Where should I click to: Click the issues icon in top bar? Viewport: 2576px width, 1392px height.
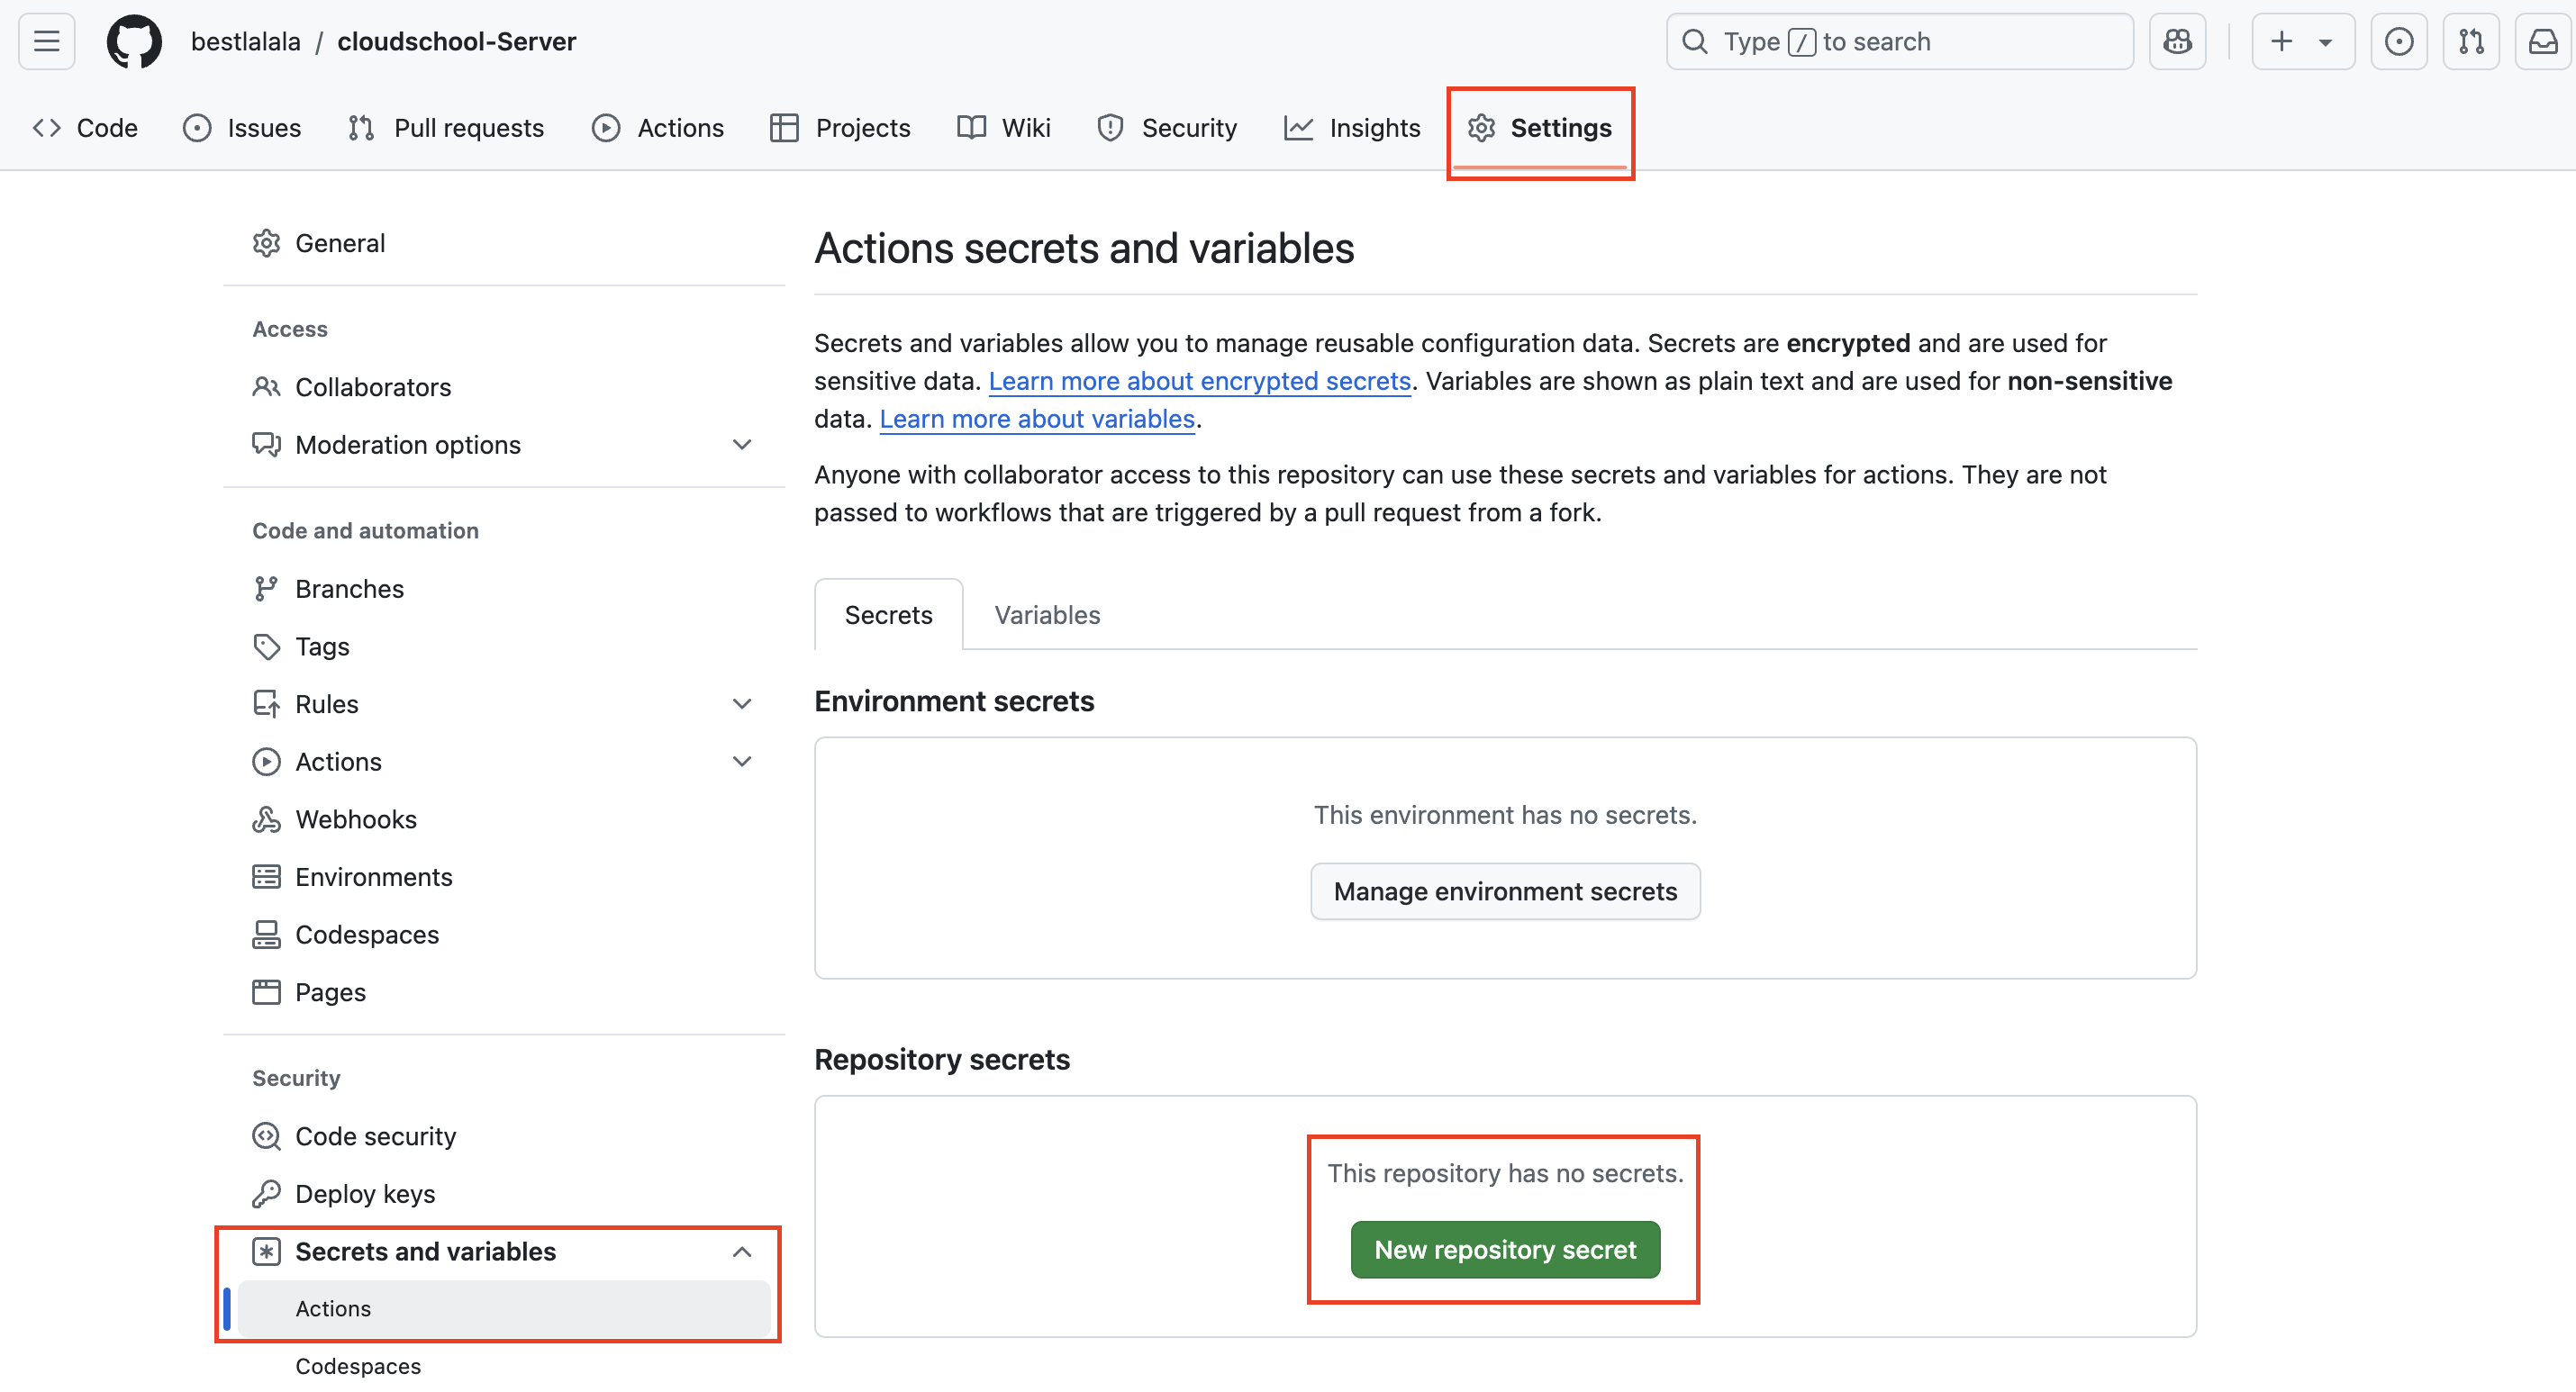click(2398, 41)
